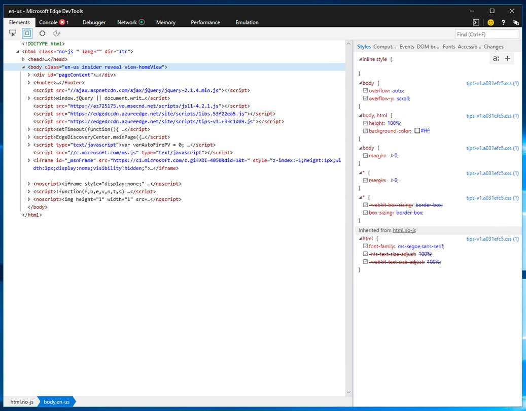The height and width of the screenshot is (411, 526).
Task: Expand the footer element in DOM tree
Action: [29, 83]
